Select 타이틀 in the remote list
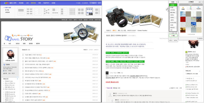 (173, 7)
